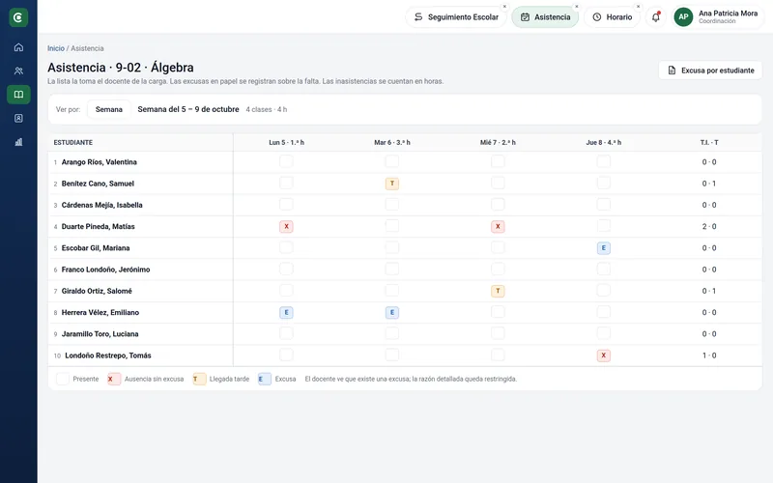Click Excusa por estudiante button
Viewport: 773px width, 483px height.
[x=710, y=71]
